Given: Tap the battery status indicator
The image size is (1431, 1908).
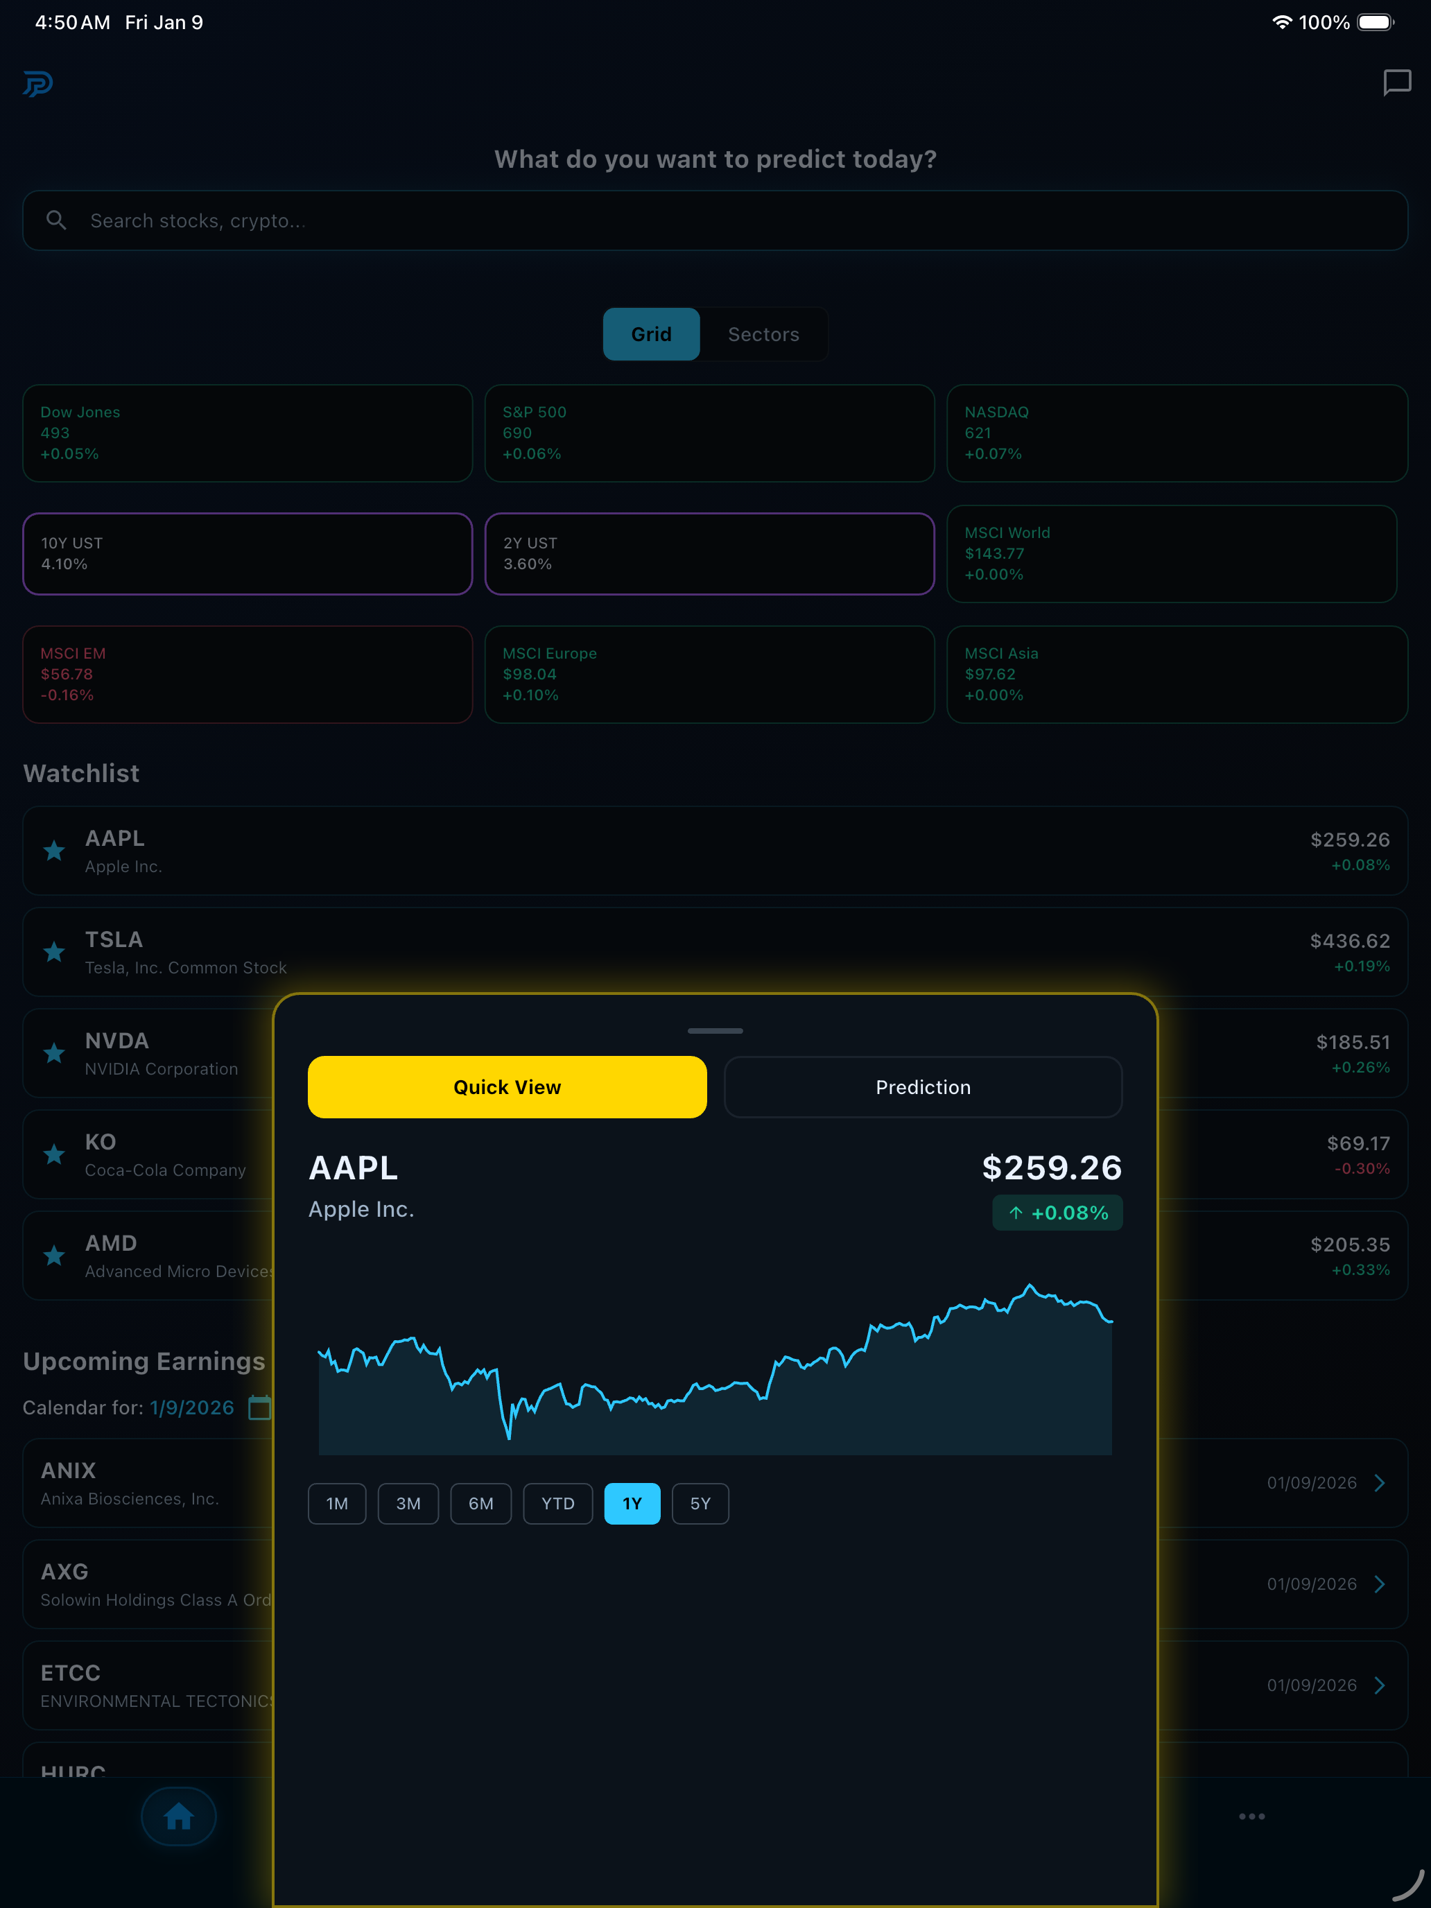Looking at the screenshot, I should point(1376,22).
